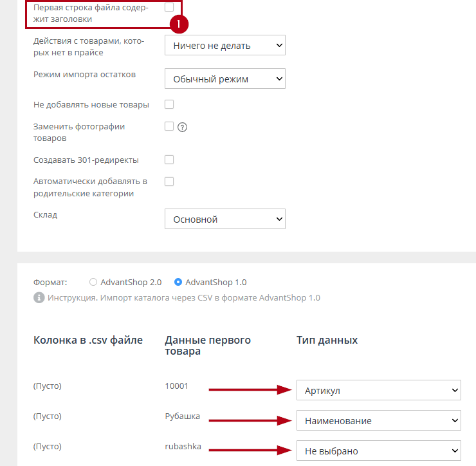Click the 'Тип данных' column header
The height and width of the screenshot is (466, 476).
(x=327, y=340)
